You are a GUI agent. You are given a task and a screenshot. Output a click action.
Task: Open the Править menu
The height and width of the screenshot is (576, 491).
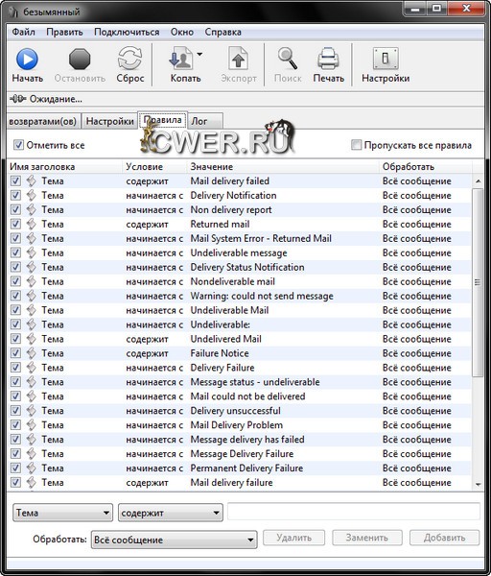click(x=64, y=32)
